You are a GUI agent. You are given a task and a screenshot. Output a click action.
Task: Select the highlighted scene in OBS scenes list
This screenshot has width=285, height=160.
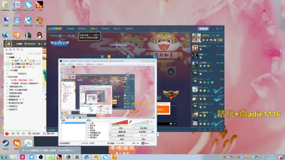(x=73, y=123)
